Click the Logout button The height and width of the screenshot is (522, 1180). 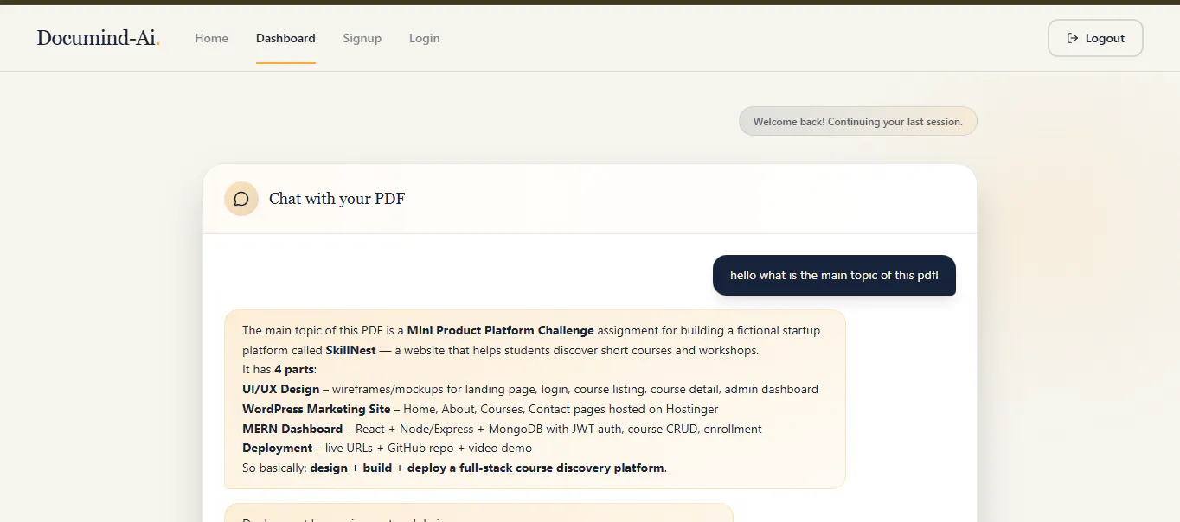pos(1095,38)
